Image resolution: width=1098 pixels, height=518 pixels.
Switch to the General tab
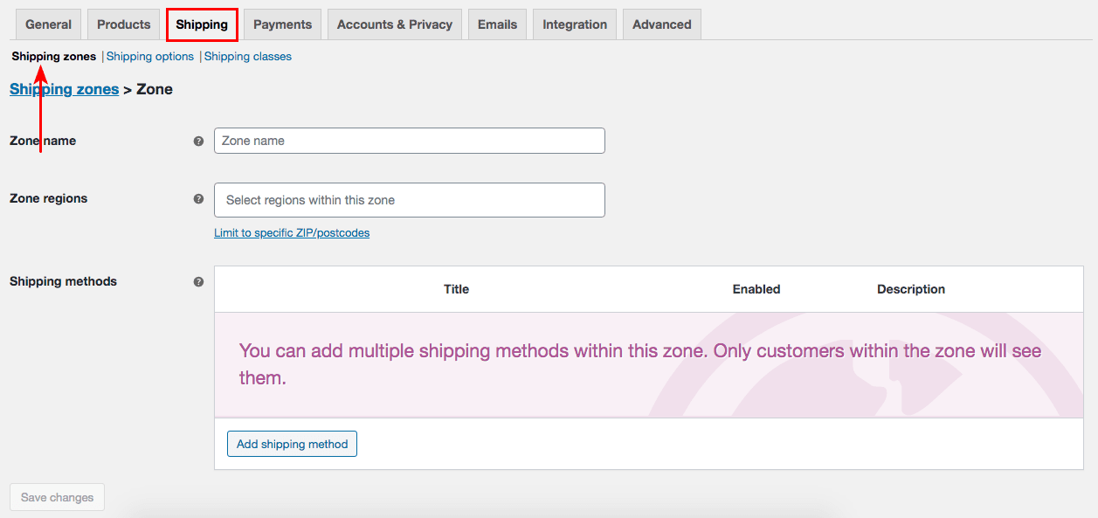(48, 24)
